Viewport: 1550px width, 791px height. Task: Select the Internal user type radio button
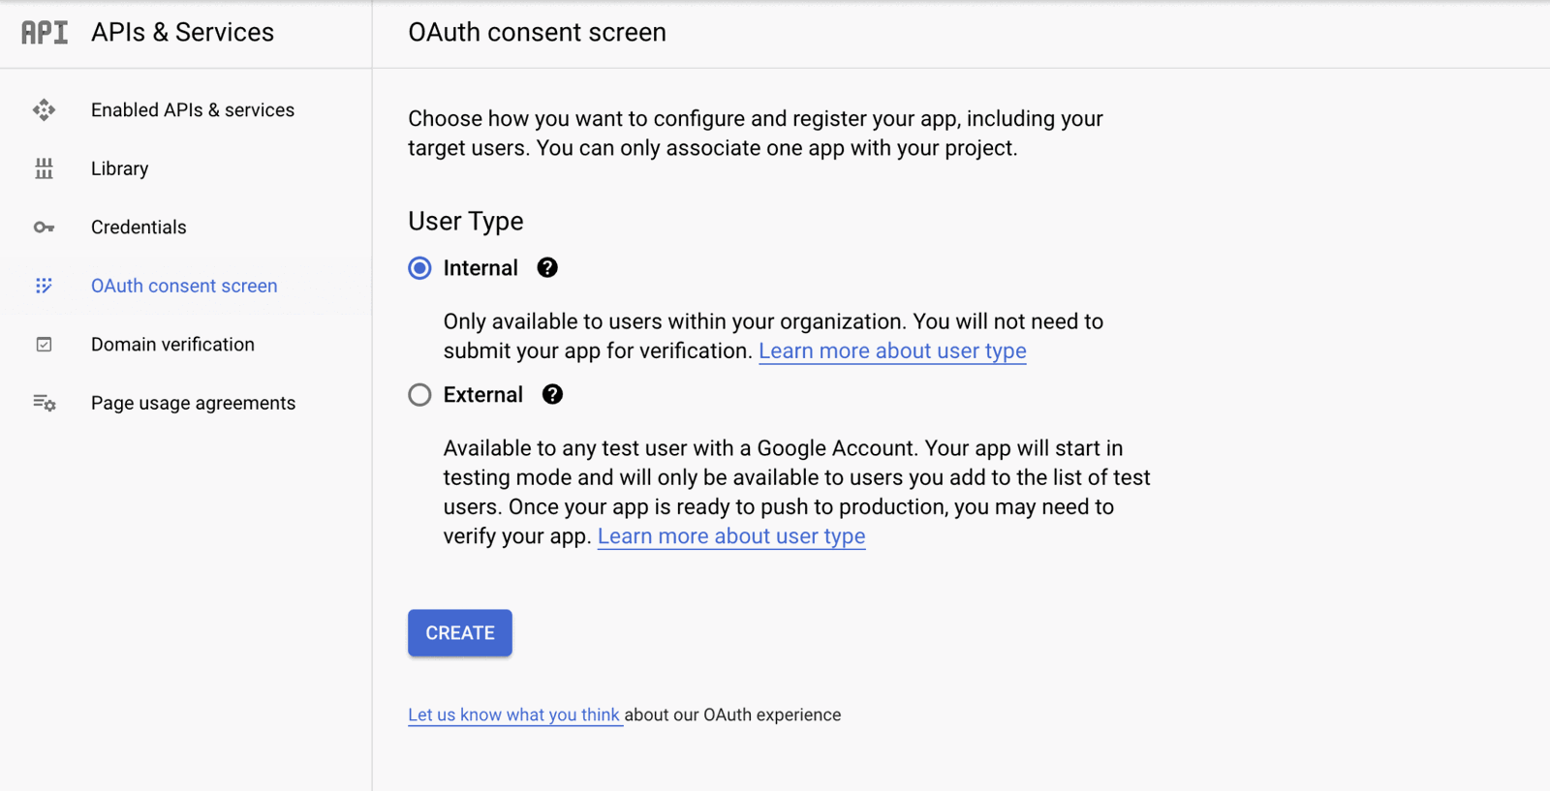pos(418,267)
